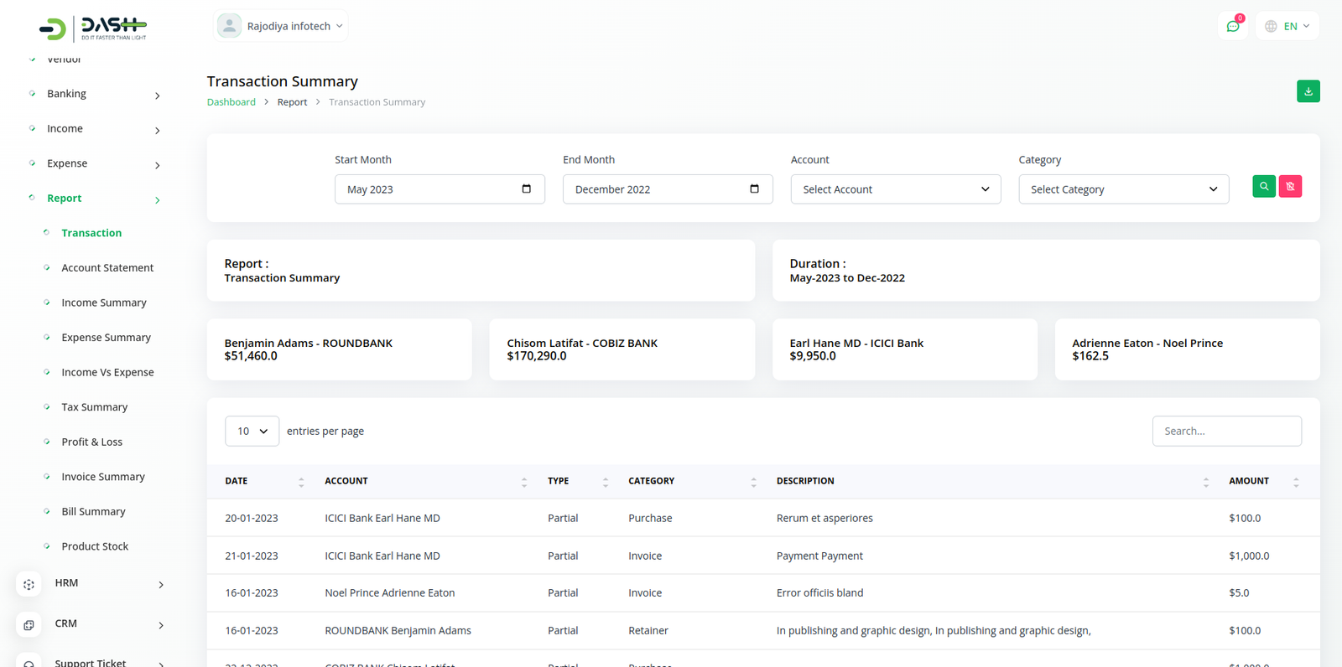Sort table by Amount column arrows
This screenshot has height=667, width=1342.
point(1295,482)
